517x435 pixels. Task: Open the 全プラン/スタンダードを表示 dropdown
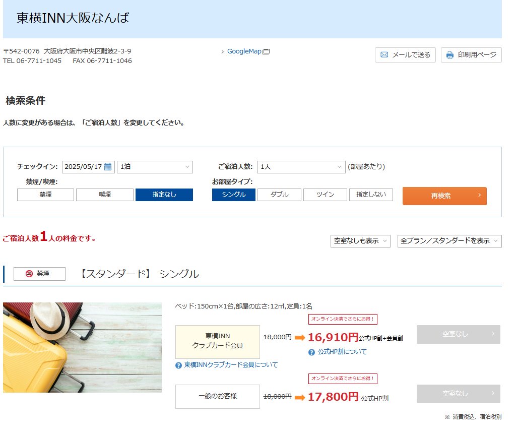tap(449, 241)
